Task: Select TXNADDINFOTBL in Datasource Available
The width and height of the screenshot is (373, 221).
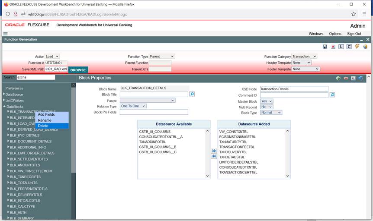Action: (152, 142)
